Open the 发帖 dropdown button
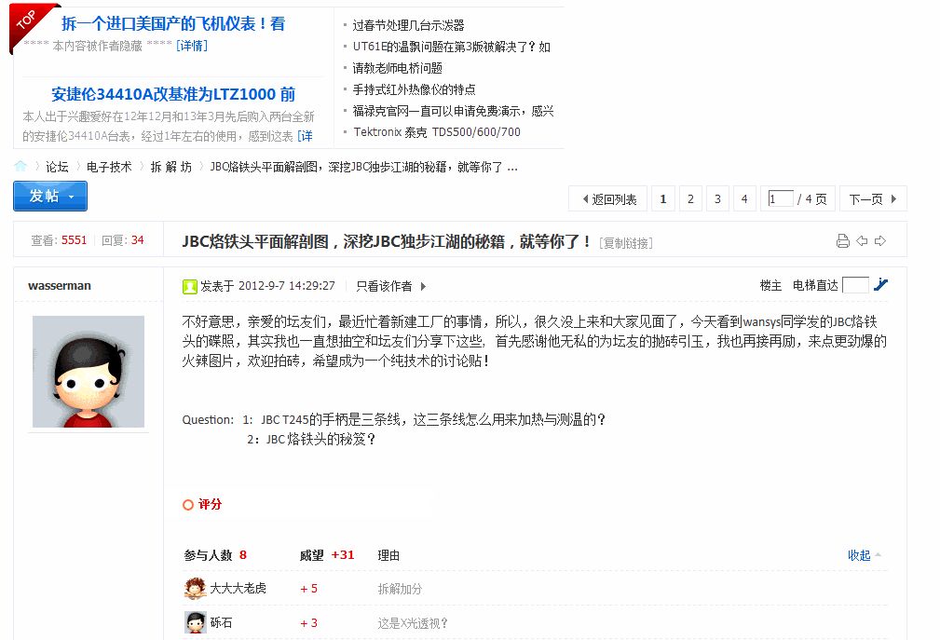 coord(50,196)
